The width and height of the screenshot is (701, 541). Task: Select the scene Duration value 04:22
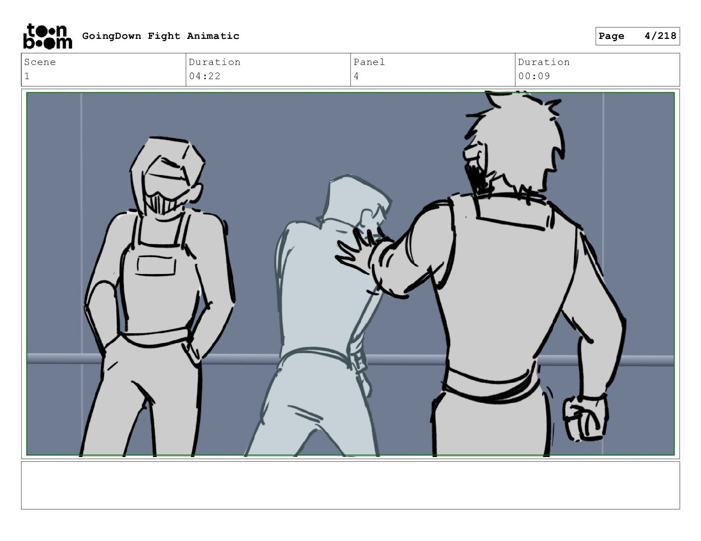204,76
